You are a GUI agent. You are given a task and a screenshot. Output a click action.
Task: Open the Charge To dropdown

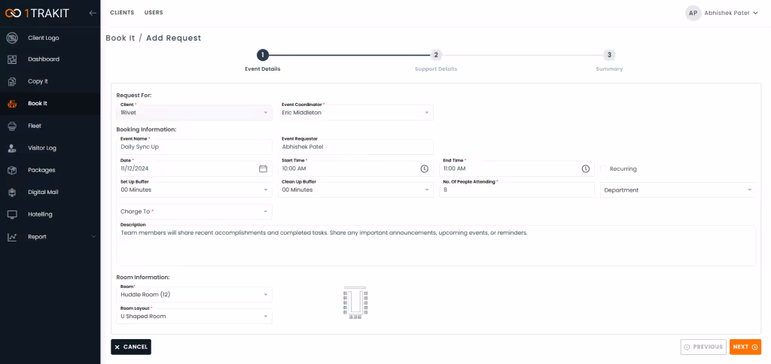pyautogui.click(x=194, y=211)
